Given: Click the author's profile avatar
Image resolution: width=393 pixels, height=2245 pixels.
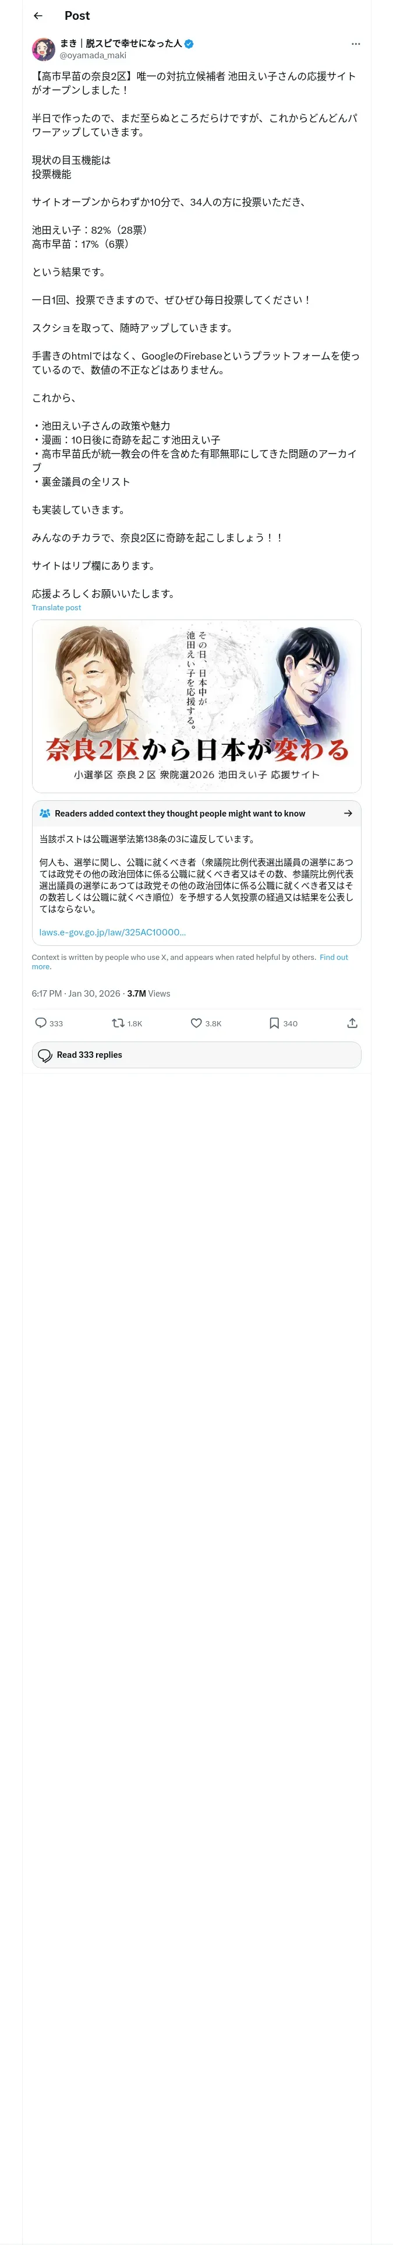Looking at the screenshot, I should 44,49.
